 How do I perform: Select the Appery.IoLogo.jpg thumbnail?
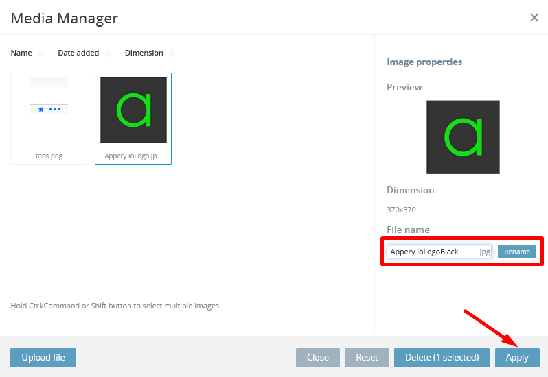click(133, 118)
